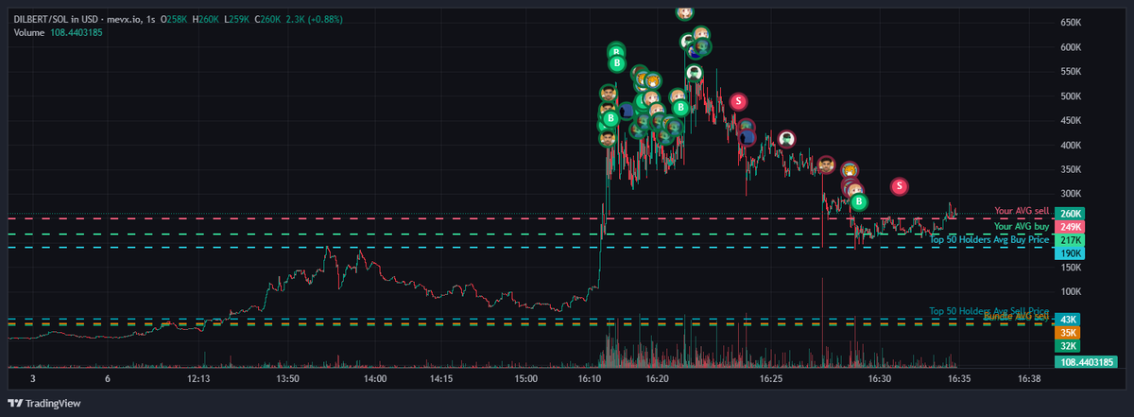
Task: Click the 100K price axis tick
Action: tap(1072, 292)
